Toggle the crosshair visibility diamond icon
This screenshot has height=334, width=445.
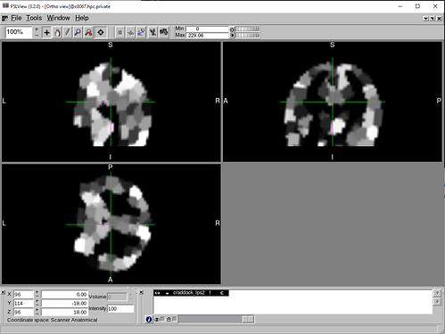point(101,32)
